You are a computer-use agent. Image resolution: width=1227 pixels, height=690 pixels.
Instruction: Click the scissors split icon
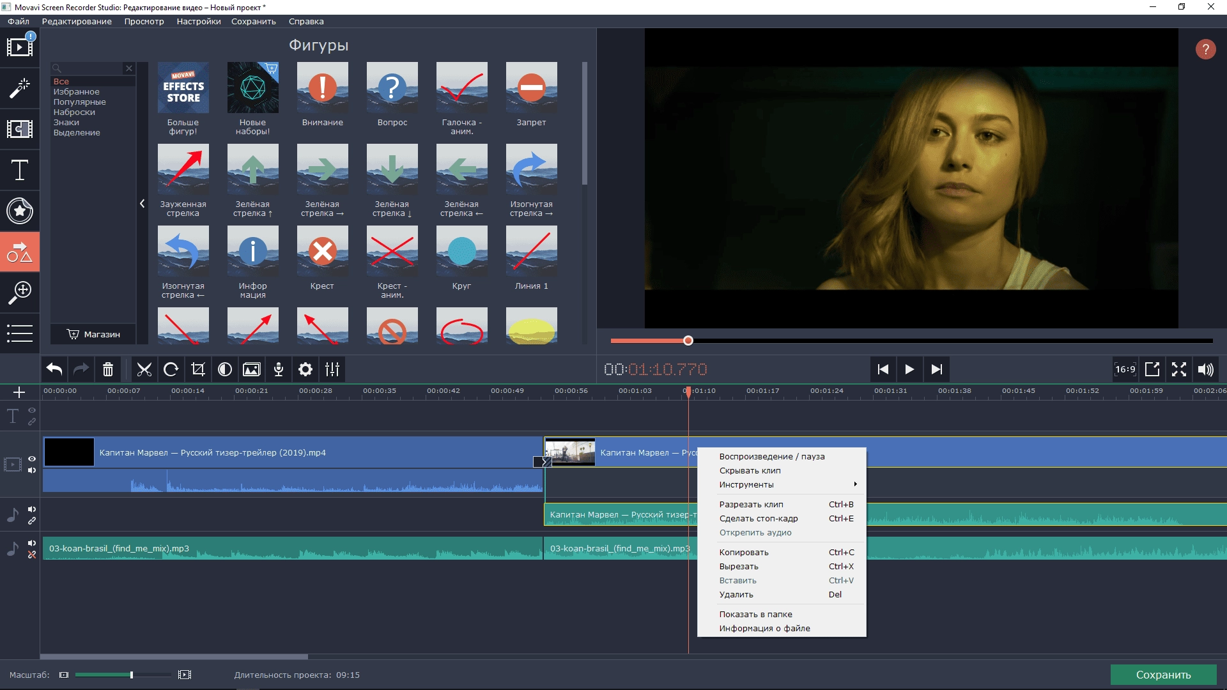(144, 369)
